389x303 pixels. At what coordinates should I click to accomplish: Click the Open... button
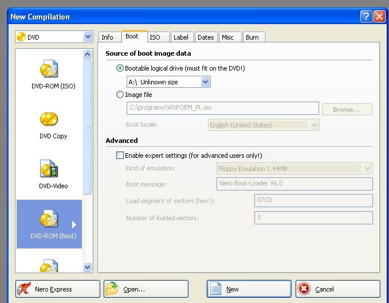coord(146,289)
